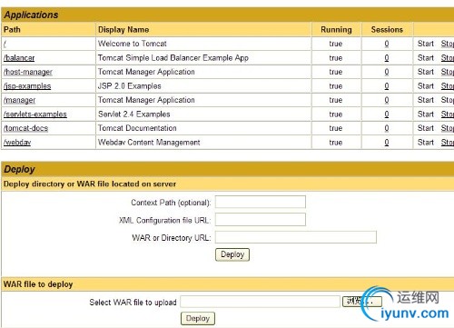The height and width of the screenshot is (328, 454).
Task: Click the JSP 2.0 Examples display name
Action: (129, 86)
